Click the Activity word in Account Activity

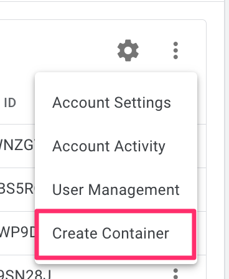pos(140,146)
